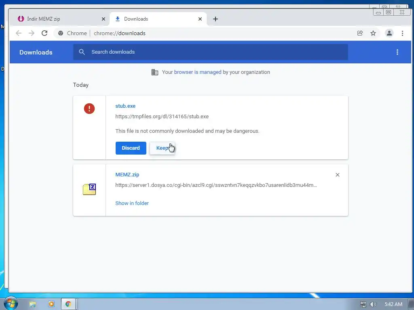Click the stub.exe source URL
414x310 pixels.
[162, 117]
